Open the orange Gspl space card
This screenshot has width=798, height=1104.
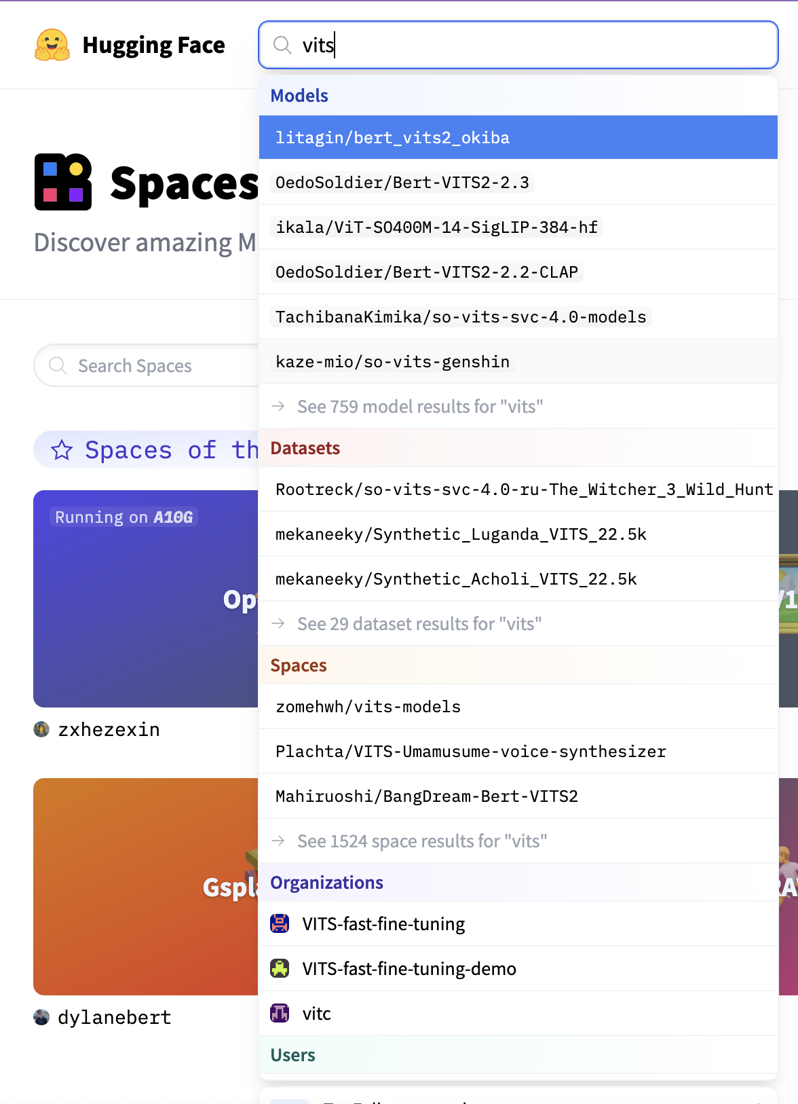[x=146, y=887]
